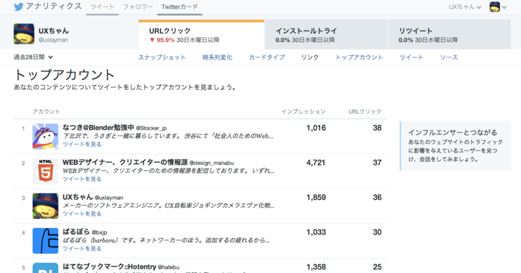The image size is (521, 273).
Task: Click the 1,358 impressions value
Action: tap(316, 266)
